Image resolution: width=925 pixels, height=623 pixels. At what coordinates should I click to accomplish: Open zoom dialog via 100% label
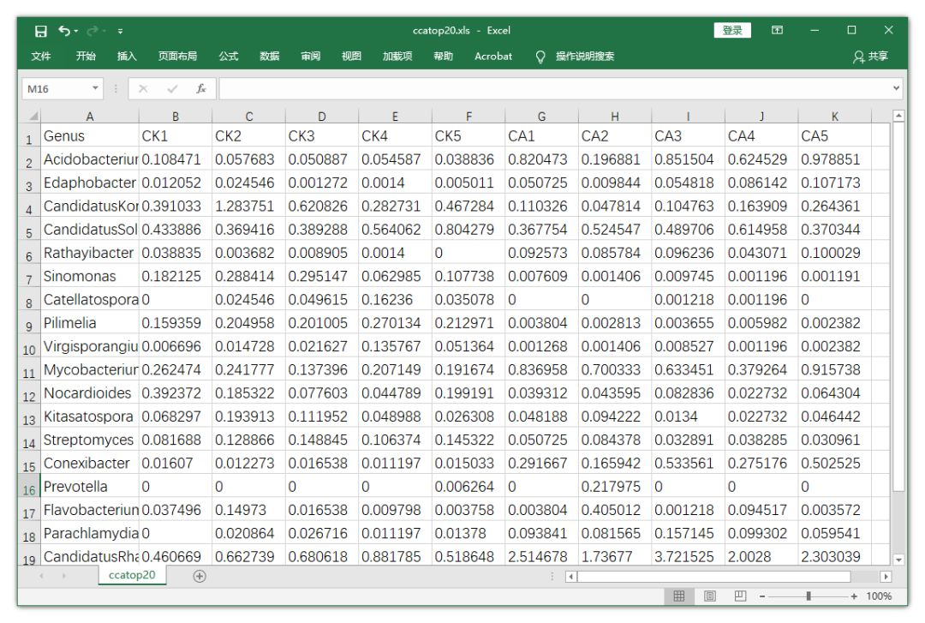click(879, 596)
